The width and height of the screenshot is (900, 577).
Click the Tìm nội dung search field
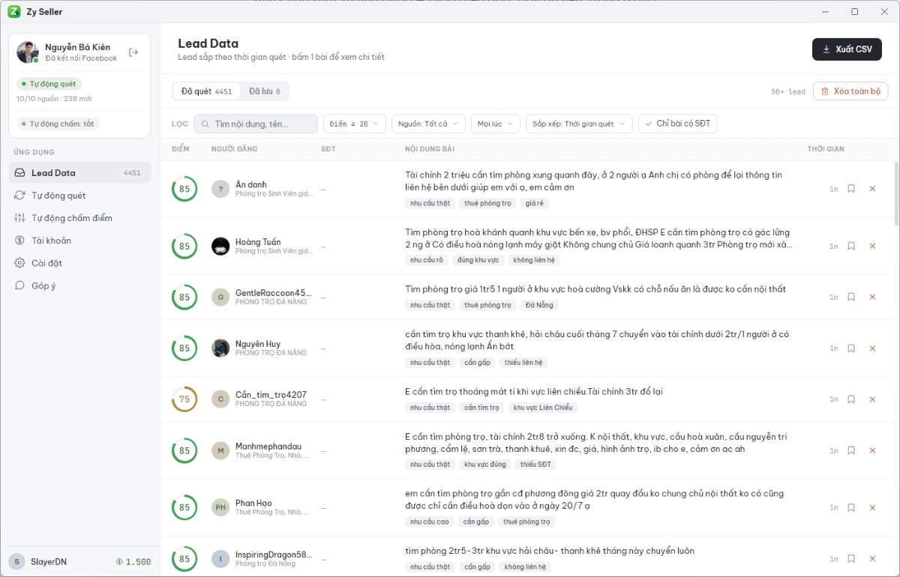256,124
